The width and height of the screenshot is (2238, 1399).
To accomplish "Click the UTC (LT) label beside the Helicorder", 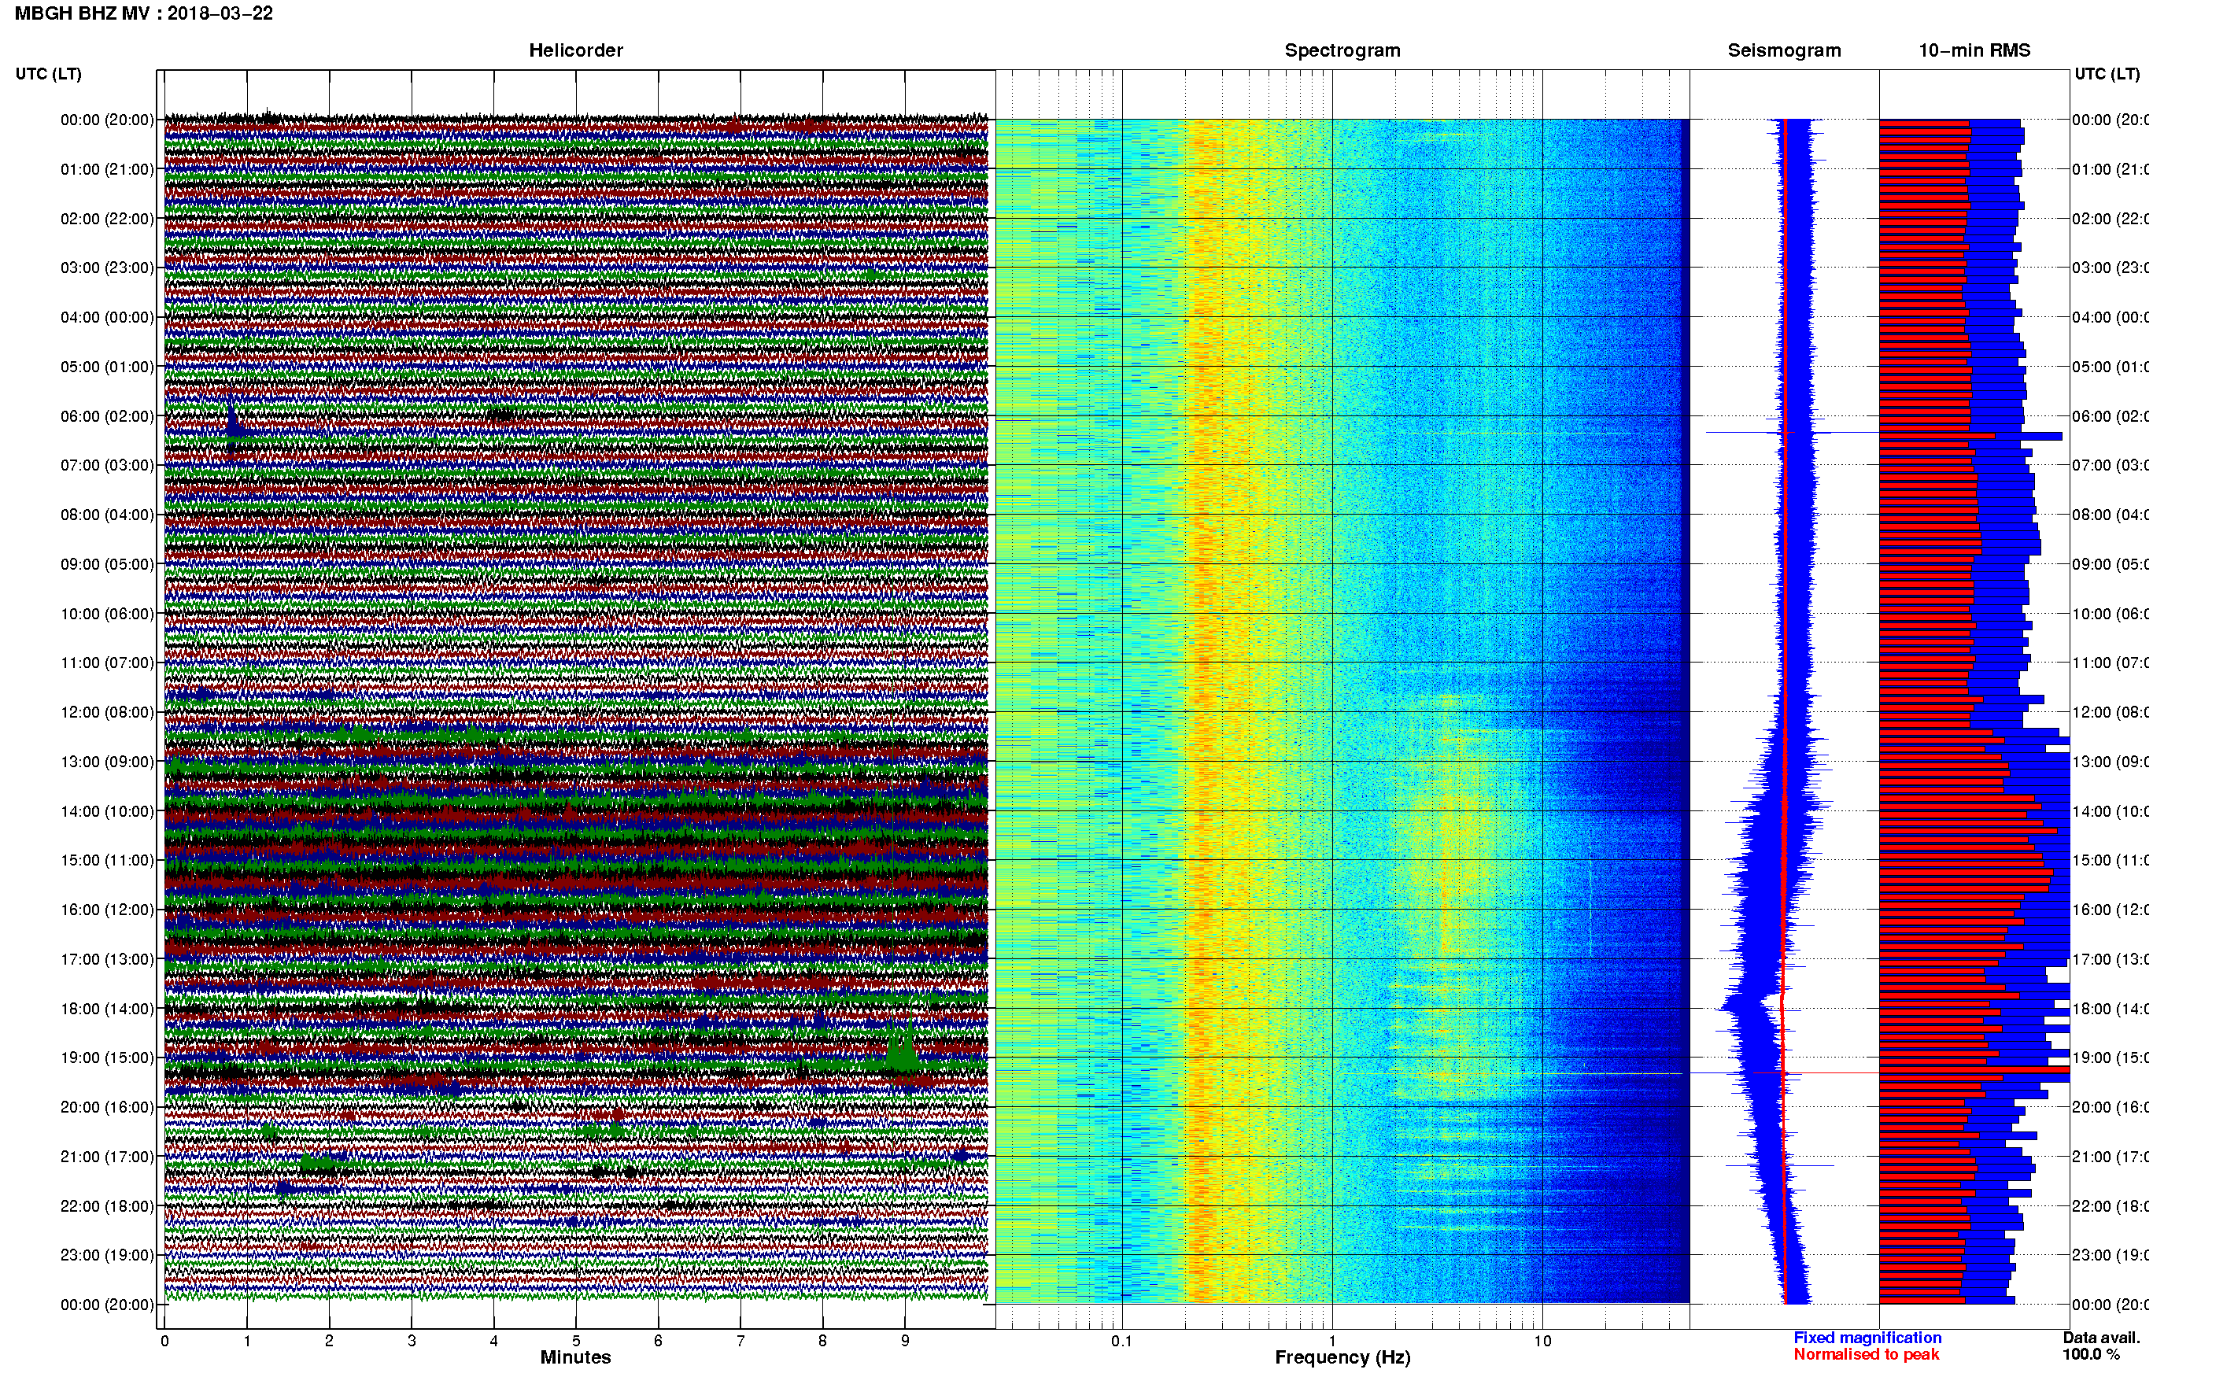I will coord(48,74).
